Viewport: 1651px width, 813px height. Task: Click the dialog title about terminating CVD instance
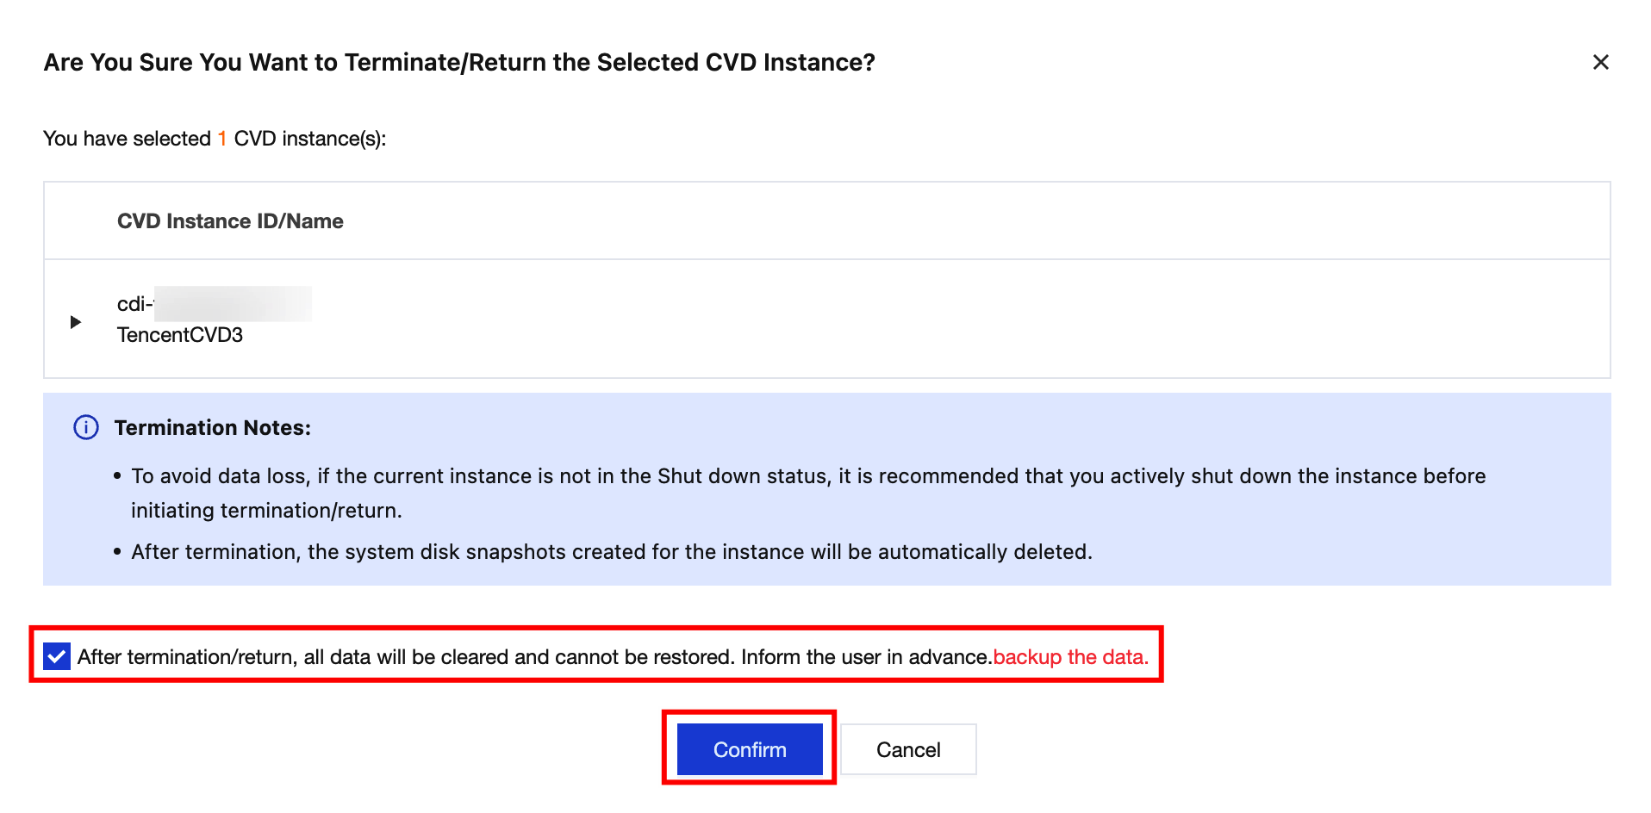[x=459, y=62]
